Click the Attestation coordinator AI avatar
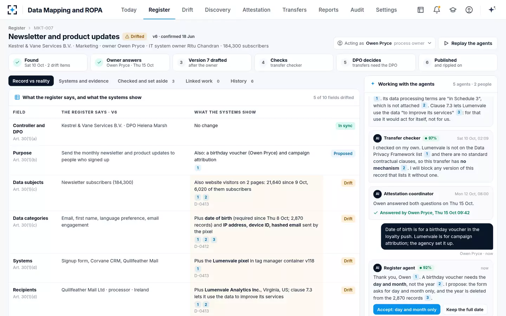Screen dimensions: 506x316 pyautogui.click(x=377, y=194)
